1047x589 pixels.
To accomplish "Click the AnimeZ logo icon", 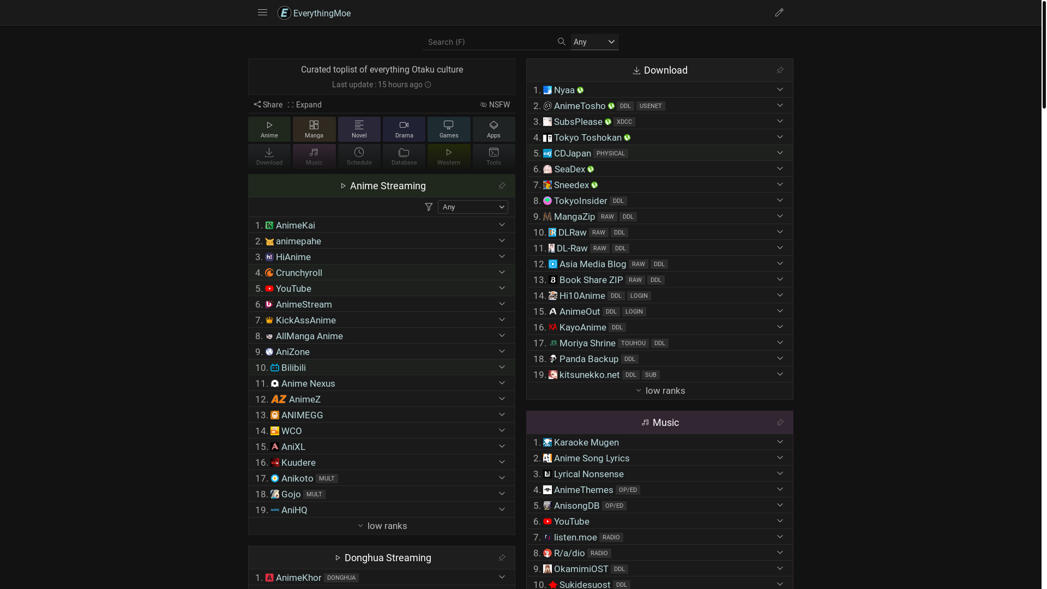I will click(x=279, y=399).
